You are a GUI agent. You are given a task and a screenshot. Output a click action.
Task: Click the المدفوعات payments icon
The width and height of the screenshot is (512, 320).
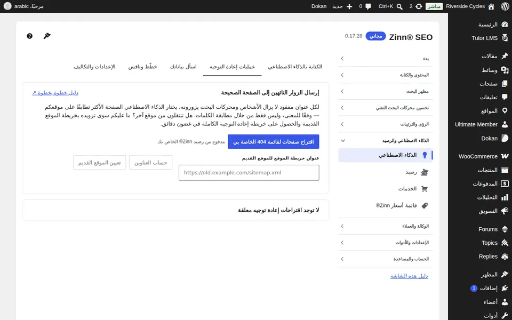point(505,183)
